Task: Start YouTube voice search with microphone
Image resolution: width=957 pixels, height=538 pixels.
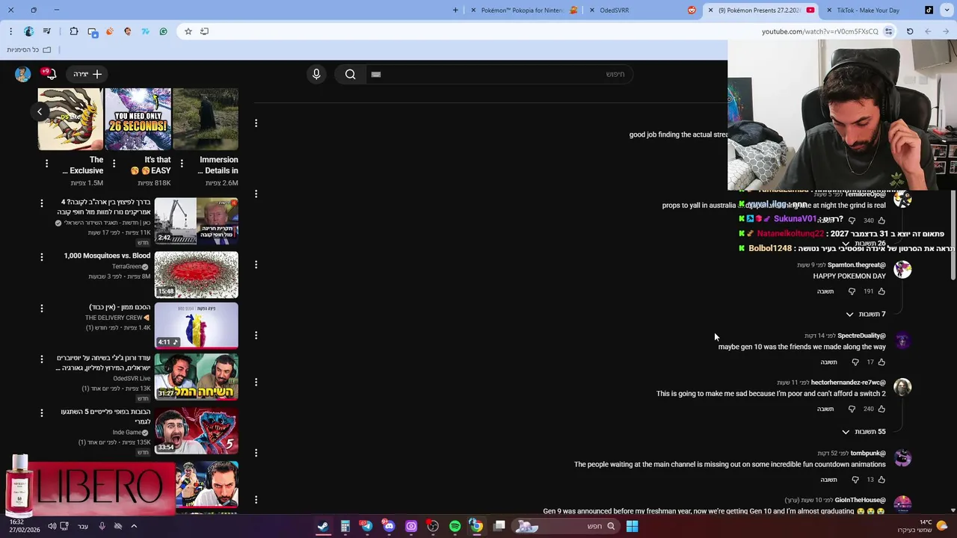Action: pos(316,74)
